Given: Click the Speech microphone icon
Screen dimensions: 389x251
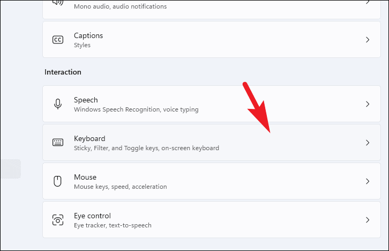Looking at the screenshot, I should pyautogui.click(x=58, y=104).
